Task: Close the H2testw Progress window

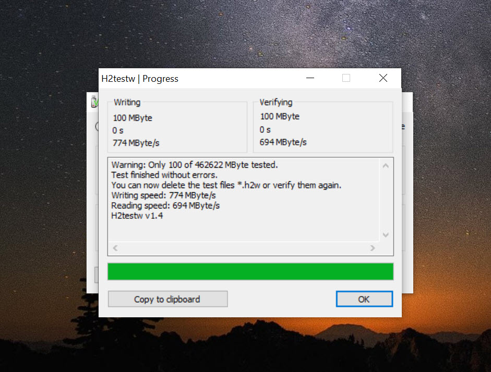Action: (x=384, y=78)
